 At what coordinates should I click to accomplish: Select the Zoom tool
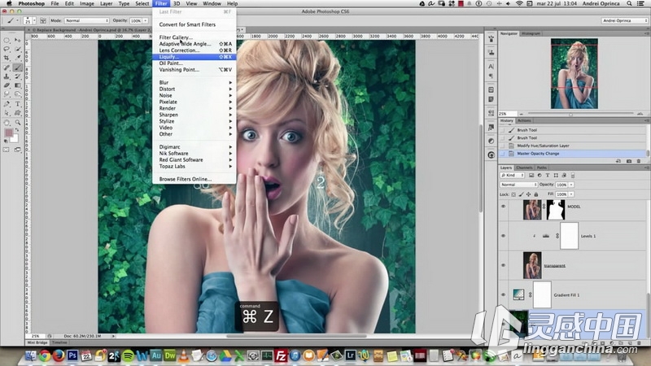click(17, 123)
